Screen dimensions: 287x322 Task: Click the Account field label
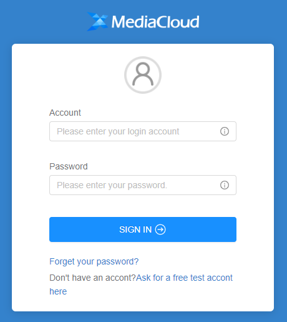coord(65,113)
